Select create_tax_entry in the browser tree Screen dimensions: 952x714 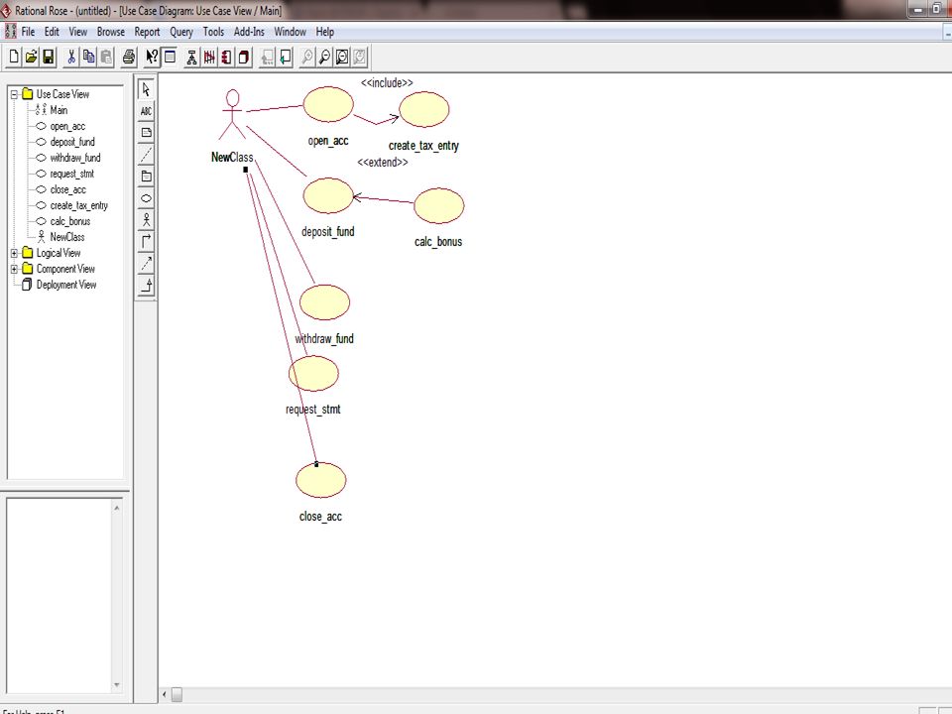(79, 205)
